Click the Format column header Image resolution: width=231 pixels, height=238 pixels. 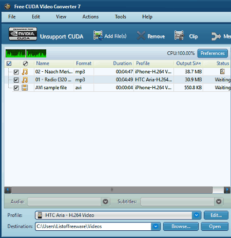point(84,64)
